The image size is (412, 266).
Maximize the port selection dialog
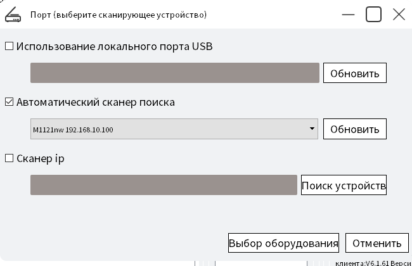[373, 14]
